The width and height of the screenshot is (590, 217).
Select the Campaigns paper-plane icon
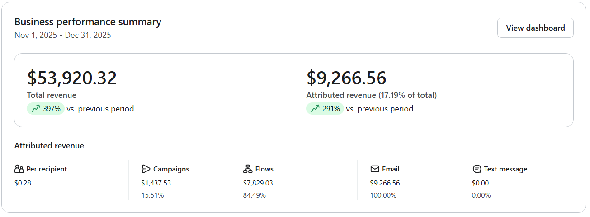[x=146, y=169]
